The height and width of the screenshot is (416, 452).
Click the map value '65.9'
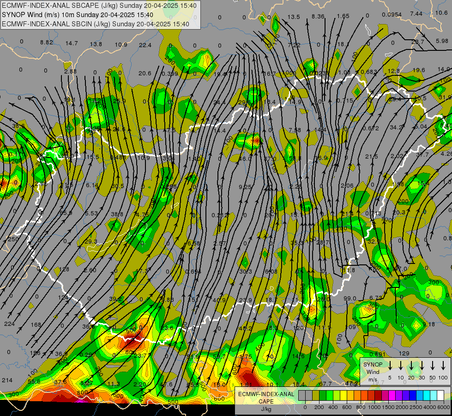coord(66,213)
